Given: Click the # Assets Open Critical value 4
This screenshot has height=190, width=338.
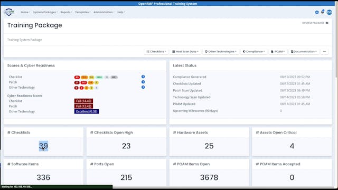Looking at the screenshot, I should (x=292, y=146).
